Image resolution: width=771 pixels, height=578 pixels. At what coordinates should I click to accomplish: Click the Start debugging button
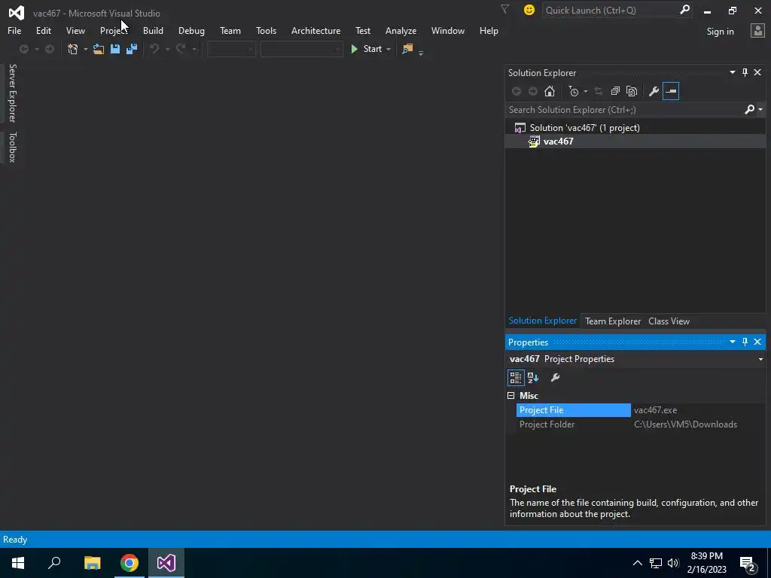[367, 49]
